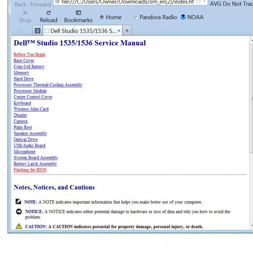Open the NOAA bookmark
The height and width of the screenshot is (262, 253).
[192, 17]
